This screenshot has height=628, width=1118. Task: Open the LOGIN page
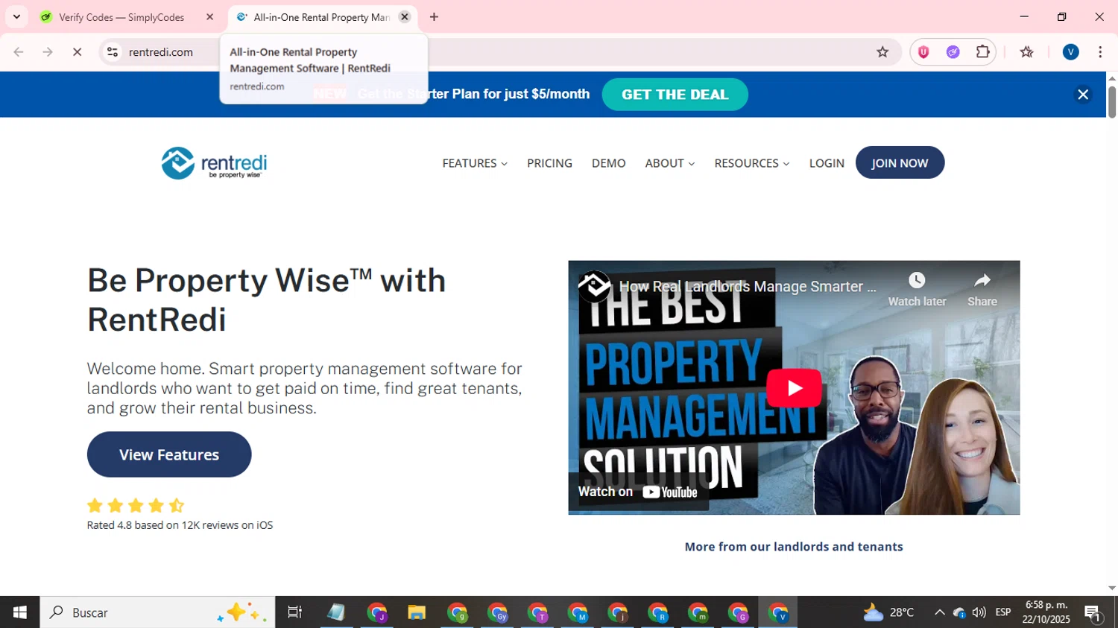point(827,163)
